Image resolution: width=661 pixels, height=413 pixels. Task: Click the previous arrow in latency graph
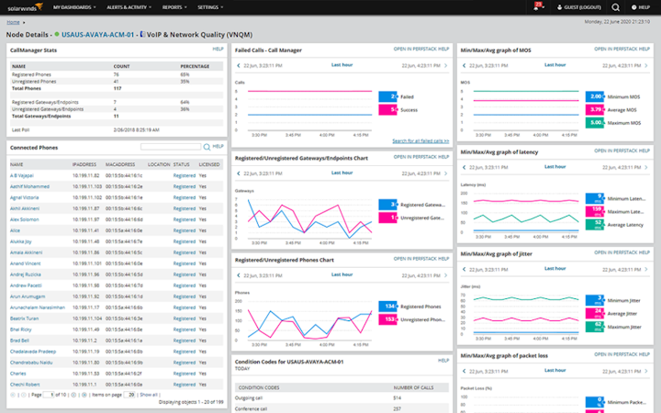click(x=465, y=168)
